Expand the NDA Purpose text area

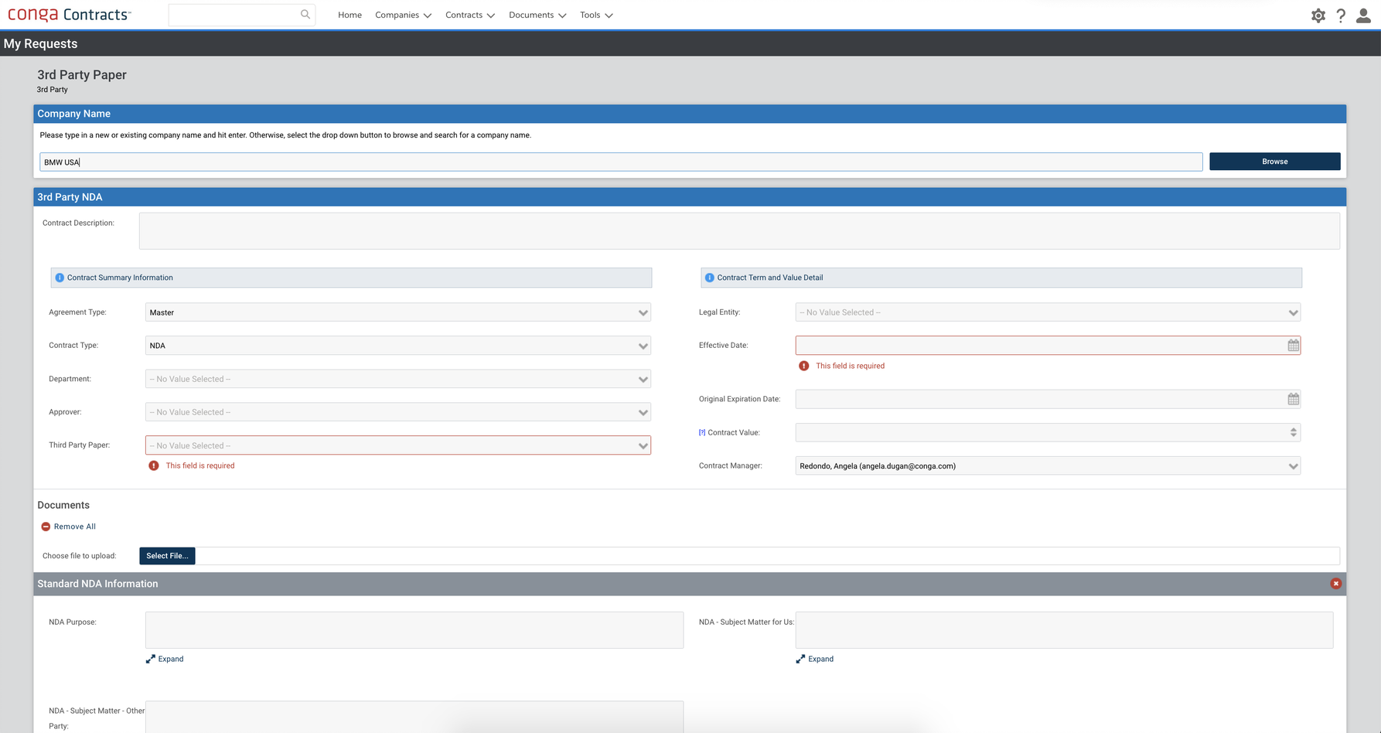coord(165,659)
